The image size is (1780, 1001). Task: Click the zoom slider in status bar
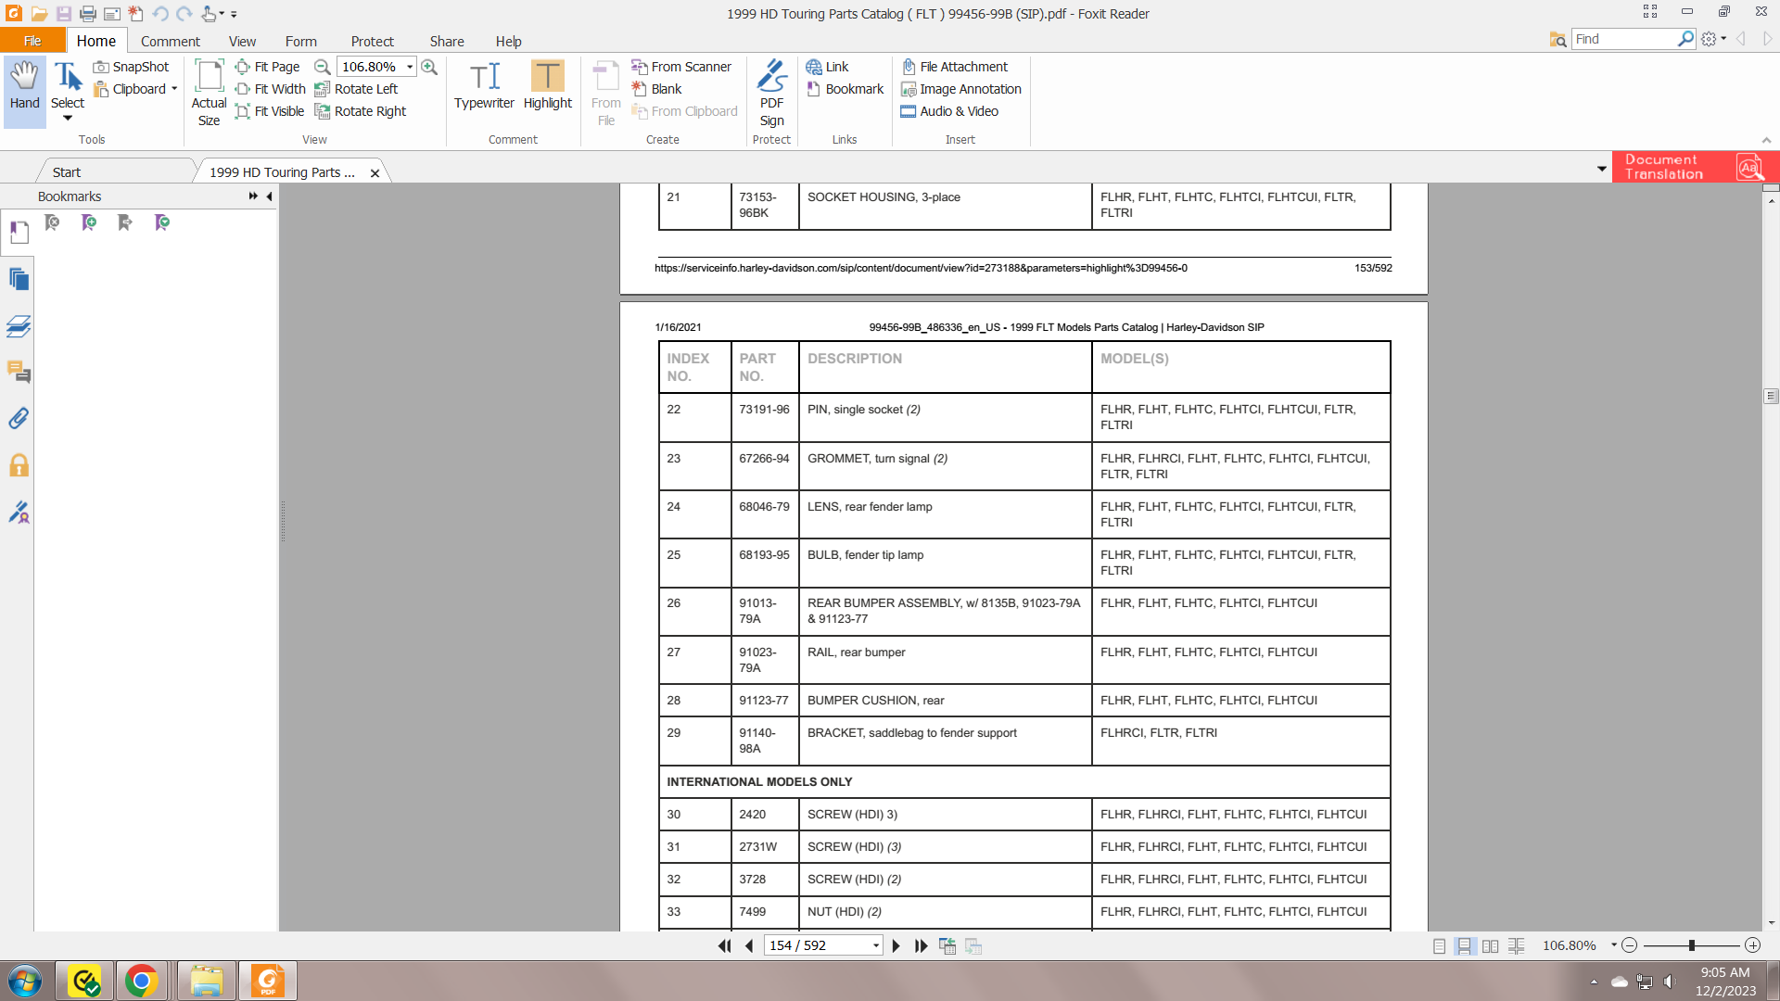click(1691, 945)
